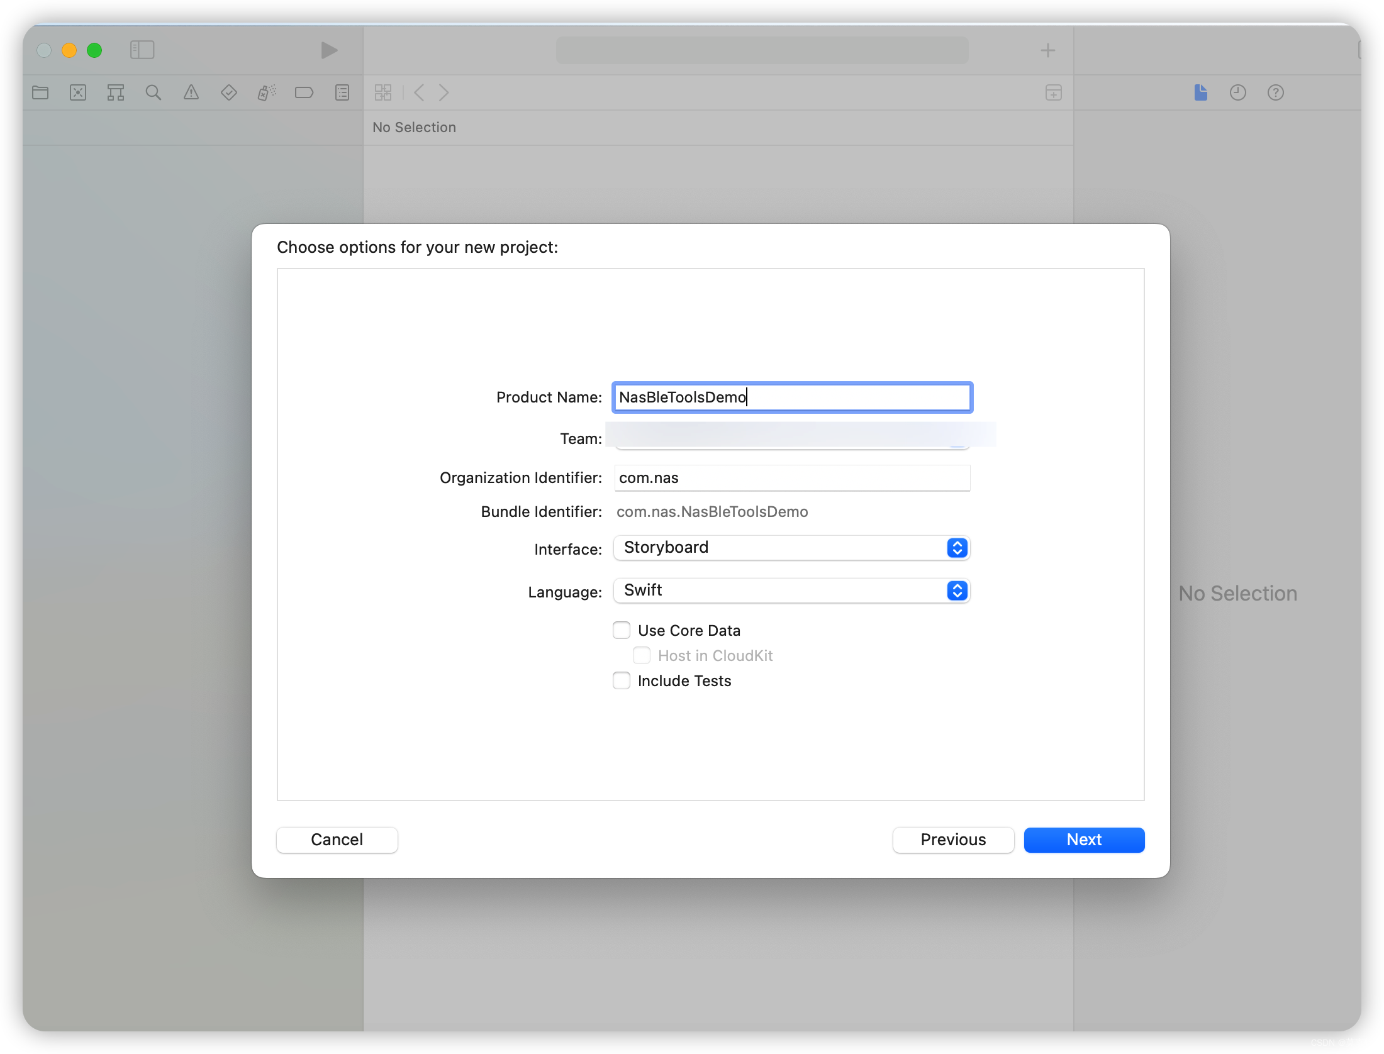Viewport: 1384px width, 1054px height.
Task: Toggle the navigator sidebar icon
Action: pos(142,50)
